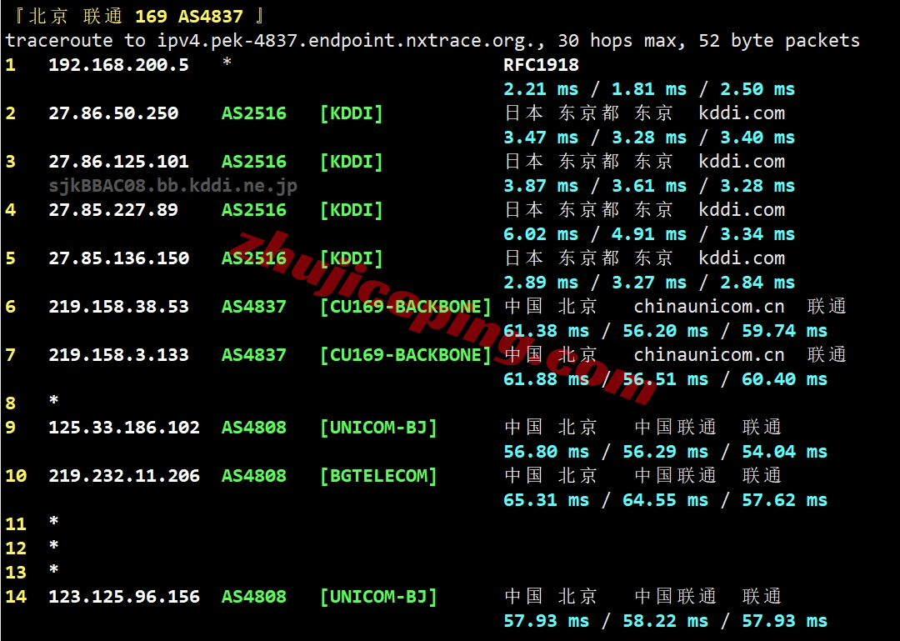Click the IP address 123.125.96.156
The image size is (900, 641).
(x=124, y=596)
